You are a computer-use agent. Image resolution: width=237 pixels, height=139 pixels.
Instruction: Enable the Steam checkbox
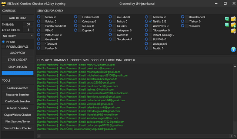point(43,17)
